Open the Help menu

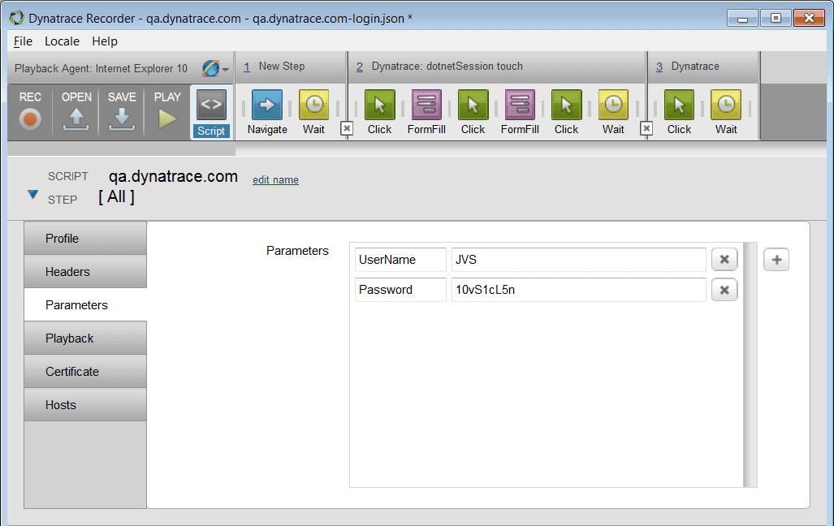tap(105, 41)
